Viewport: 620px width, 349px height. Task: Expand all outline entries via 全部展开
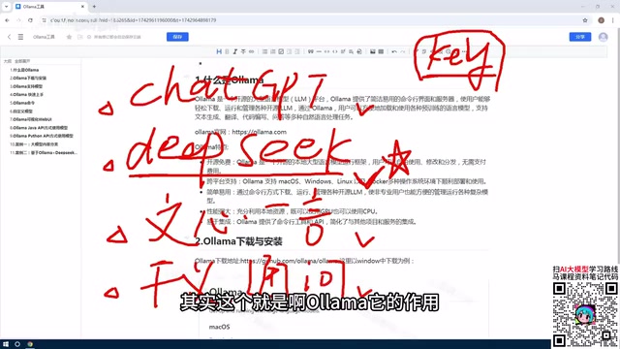click(22, 61)
